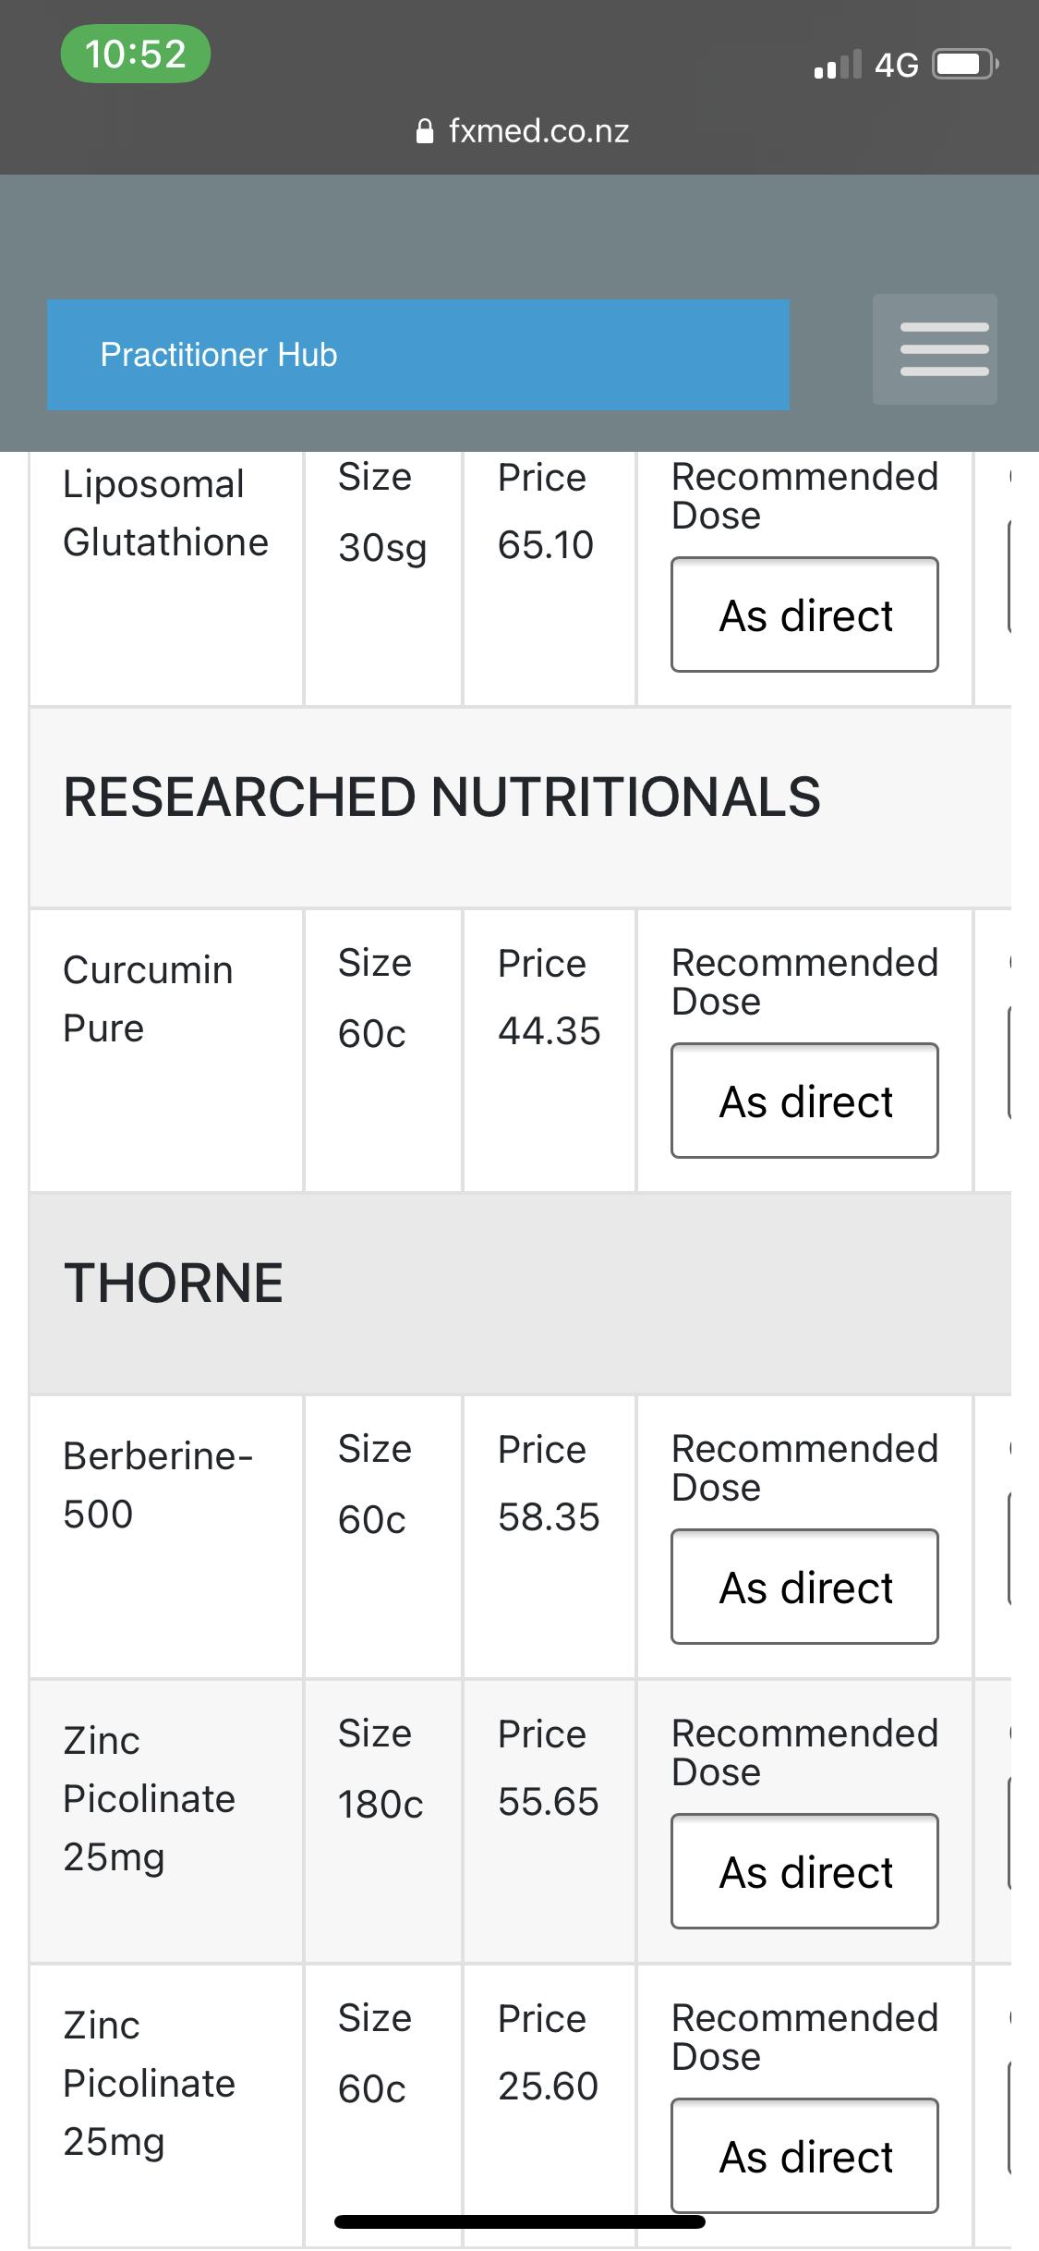Select the Curcumin Pure product name
Image resolution: width=1039 pixels, height=2251 pixels.
148,999
